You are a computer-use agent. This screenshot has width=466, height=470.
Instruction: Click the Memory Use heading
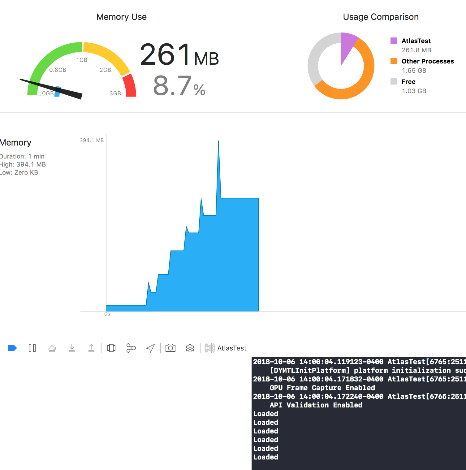point(122,17)
